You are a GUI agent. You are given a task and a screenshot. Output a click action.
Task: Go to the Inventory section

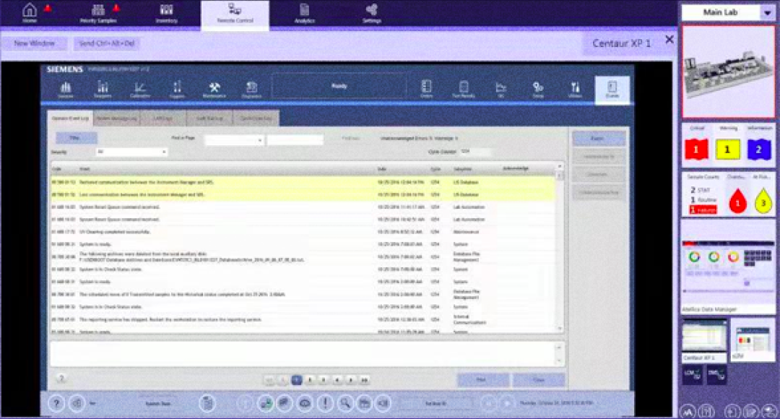tap(166, 12)
